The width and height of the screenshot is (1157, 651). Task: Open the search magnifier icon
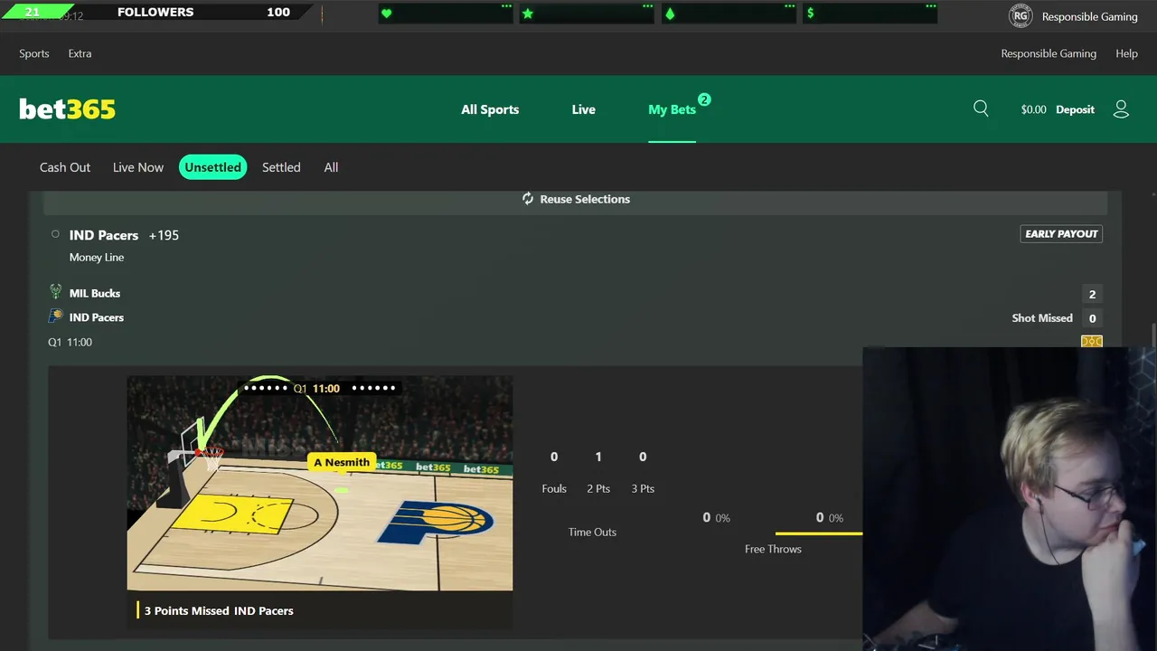981,108
